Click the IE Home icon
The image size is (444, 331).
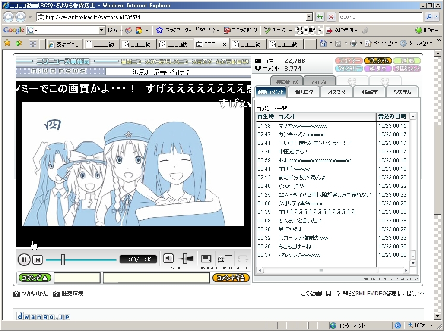323,43
